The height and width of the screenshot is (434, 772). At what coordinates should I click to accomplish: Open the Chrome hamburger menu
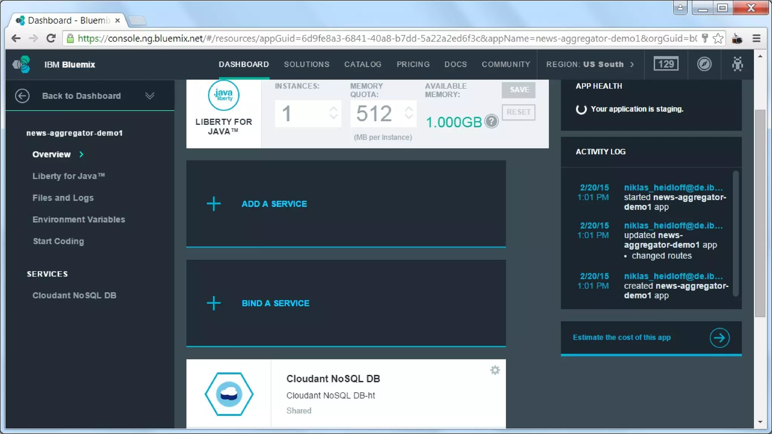[x=756, y=38]
